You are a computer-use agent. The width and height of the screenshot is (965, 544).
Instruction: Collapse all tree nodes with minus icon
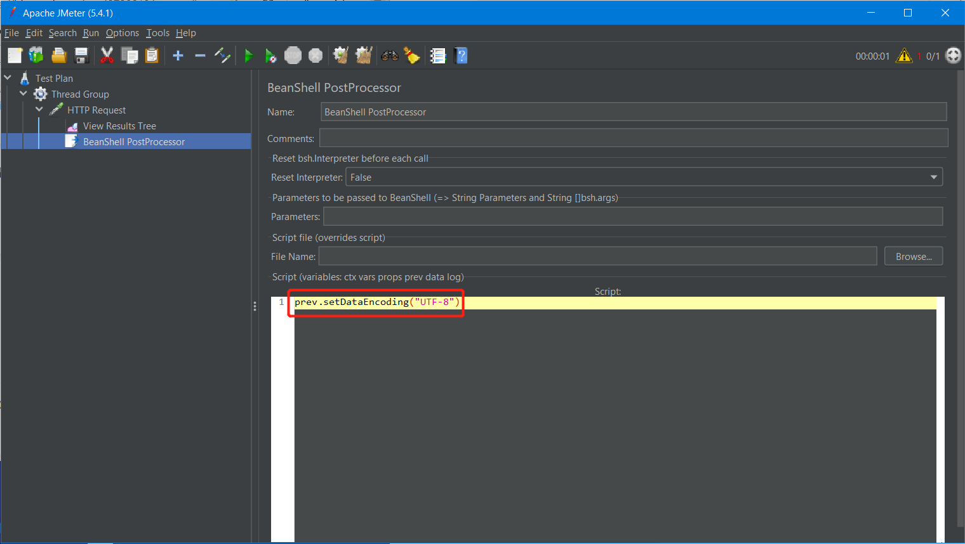click(200, 56)
